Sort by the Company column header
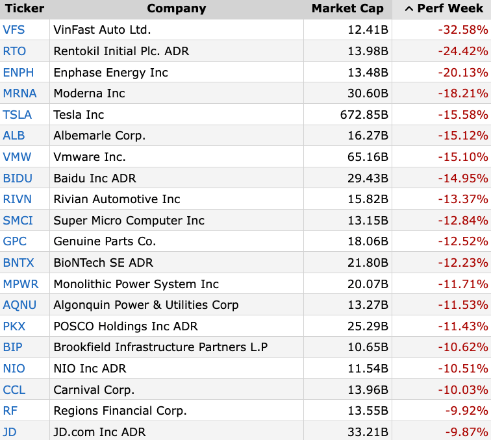Viewport: 491px width, 440px height. (176, 8)
